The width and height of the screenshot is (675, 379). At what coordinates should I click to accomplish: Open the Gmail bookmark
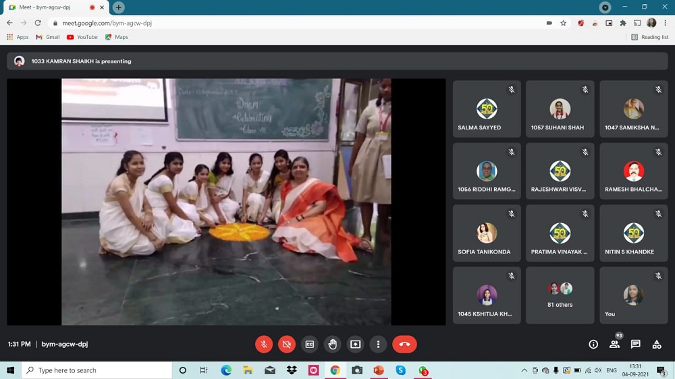(x=48, y=37)
